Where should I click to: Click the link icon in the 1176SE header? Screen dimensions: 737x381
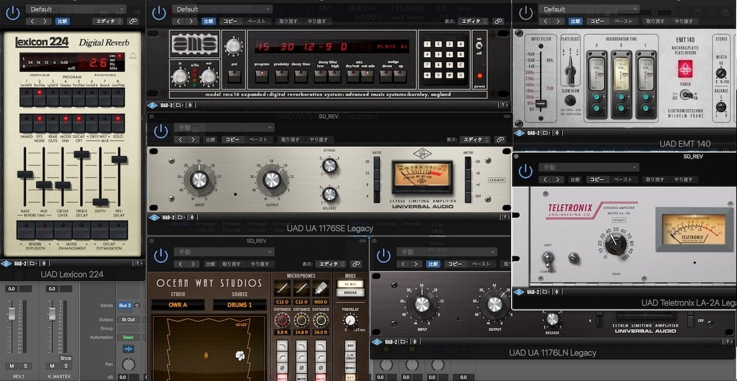tap(500, 139)
